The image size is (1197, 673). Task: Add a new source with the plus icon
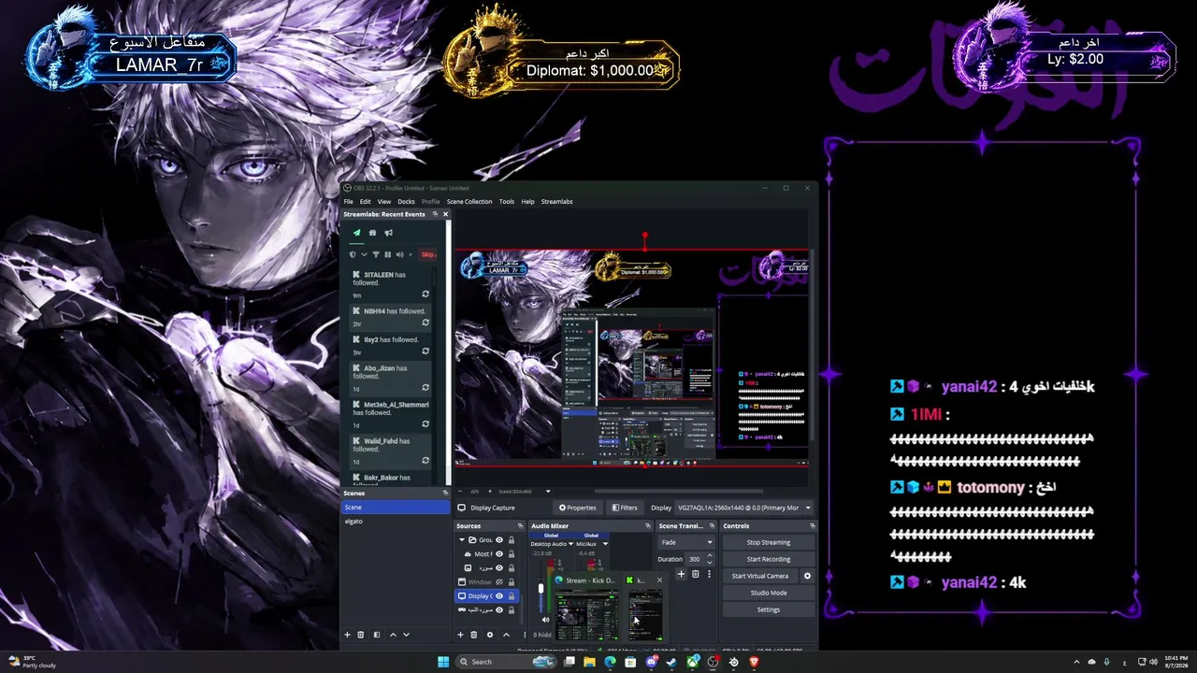[x=460, y=635]
